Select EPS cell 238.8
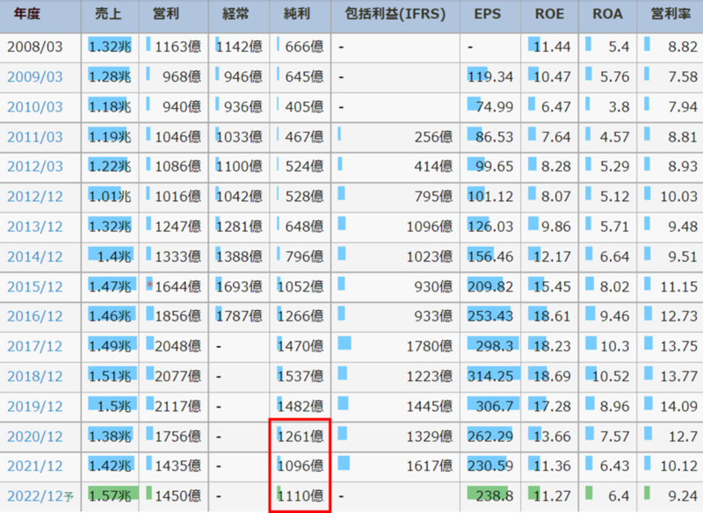Image resolution: width=703 pixels, height=513 pixels. coord(490,496)
